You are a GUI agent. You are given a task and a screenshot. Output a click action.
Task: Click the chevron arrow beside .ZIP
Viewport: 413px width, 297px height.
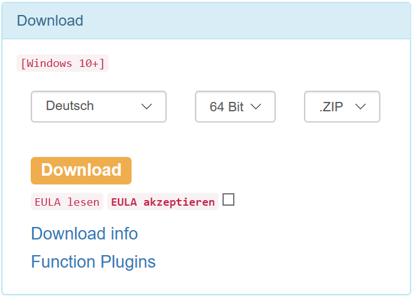[360, 107]
